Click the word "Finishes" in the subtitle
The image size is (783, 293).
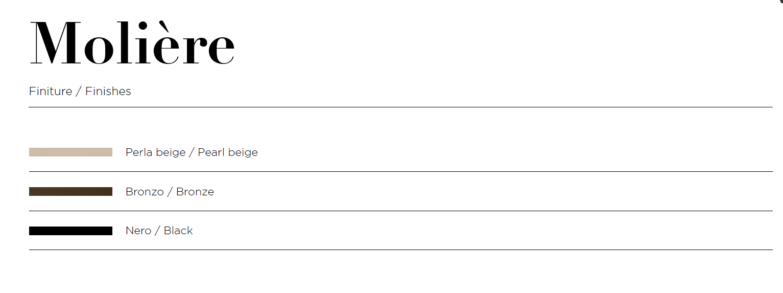tap(108, 92)
